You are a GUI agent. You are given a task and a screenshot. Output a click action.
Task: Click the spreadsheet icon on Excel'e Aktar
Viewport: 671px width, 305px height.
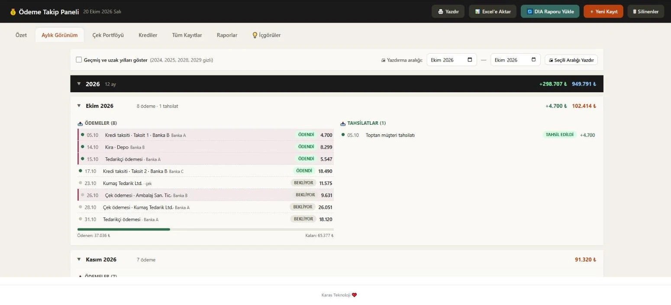(x=477, y=12)
